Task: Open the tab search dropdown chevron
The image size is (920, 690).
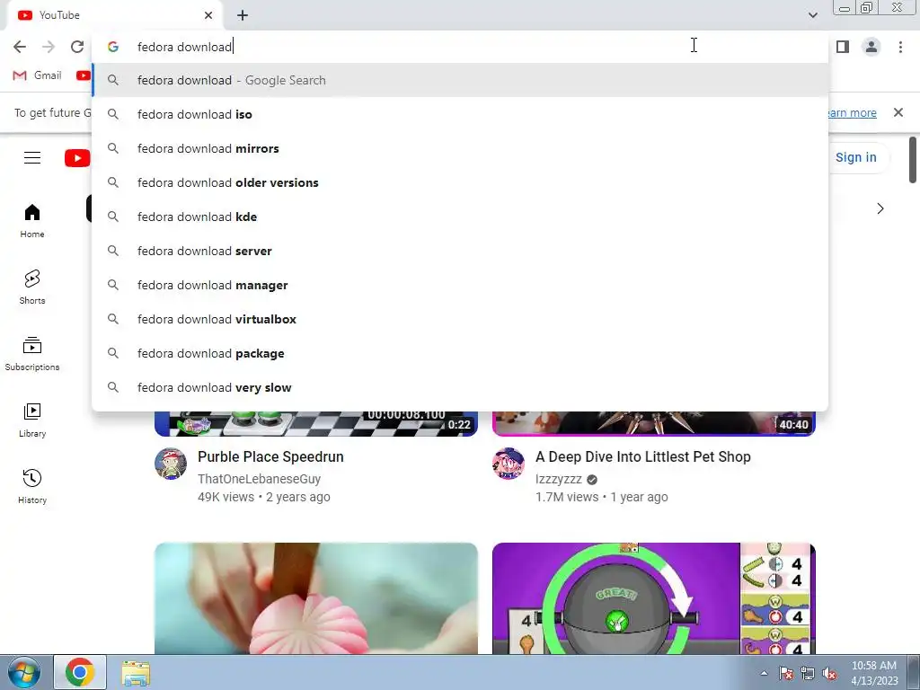Action: (812, 15)
